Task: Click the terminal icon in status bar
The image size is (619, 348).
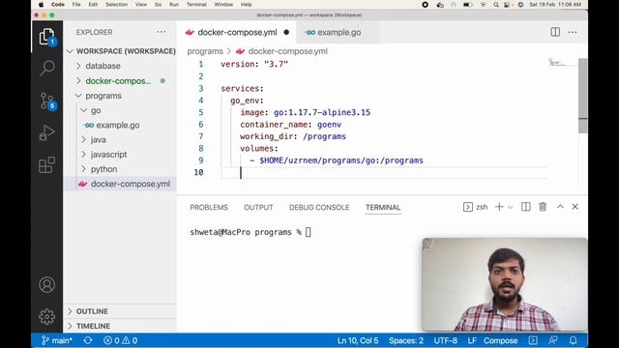Action: tap(533, 340)
